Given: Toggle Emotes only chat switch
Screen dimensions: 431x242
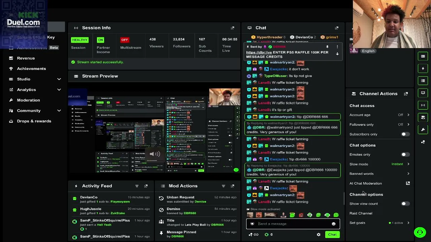Looking at the screenshot, I should tap(405, 155).
